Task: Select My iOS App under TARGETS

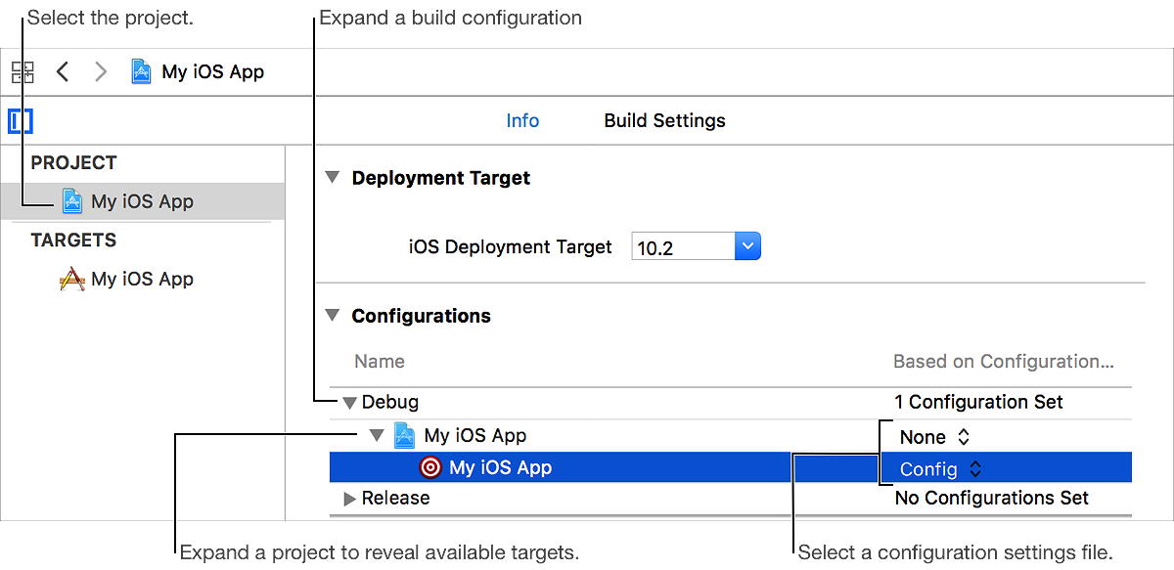Action: 143,280
